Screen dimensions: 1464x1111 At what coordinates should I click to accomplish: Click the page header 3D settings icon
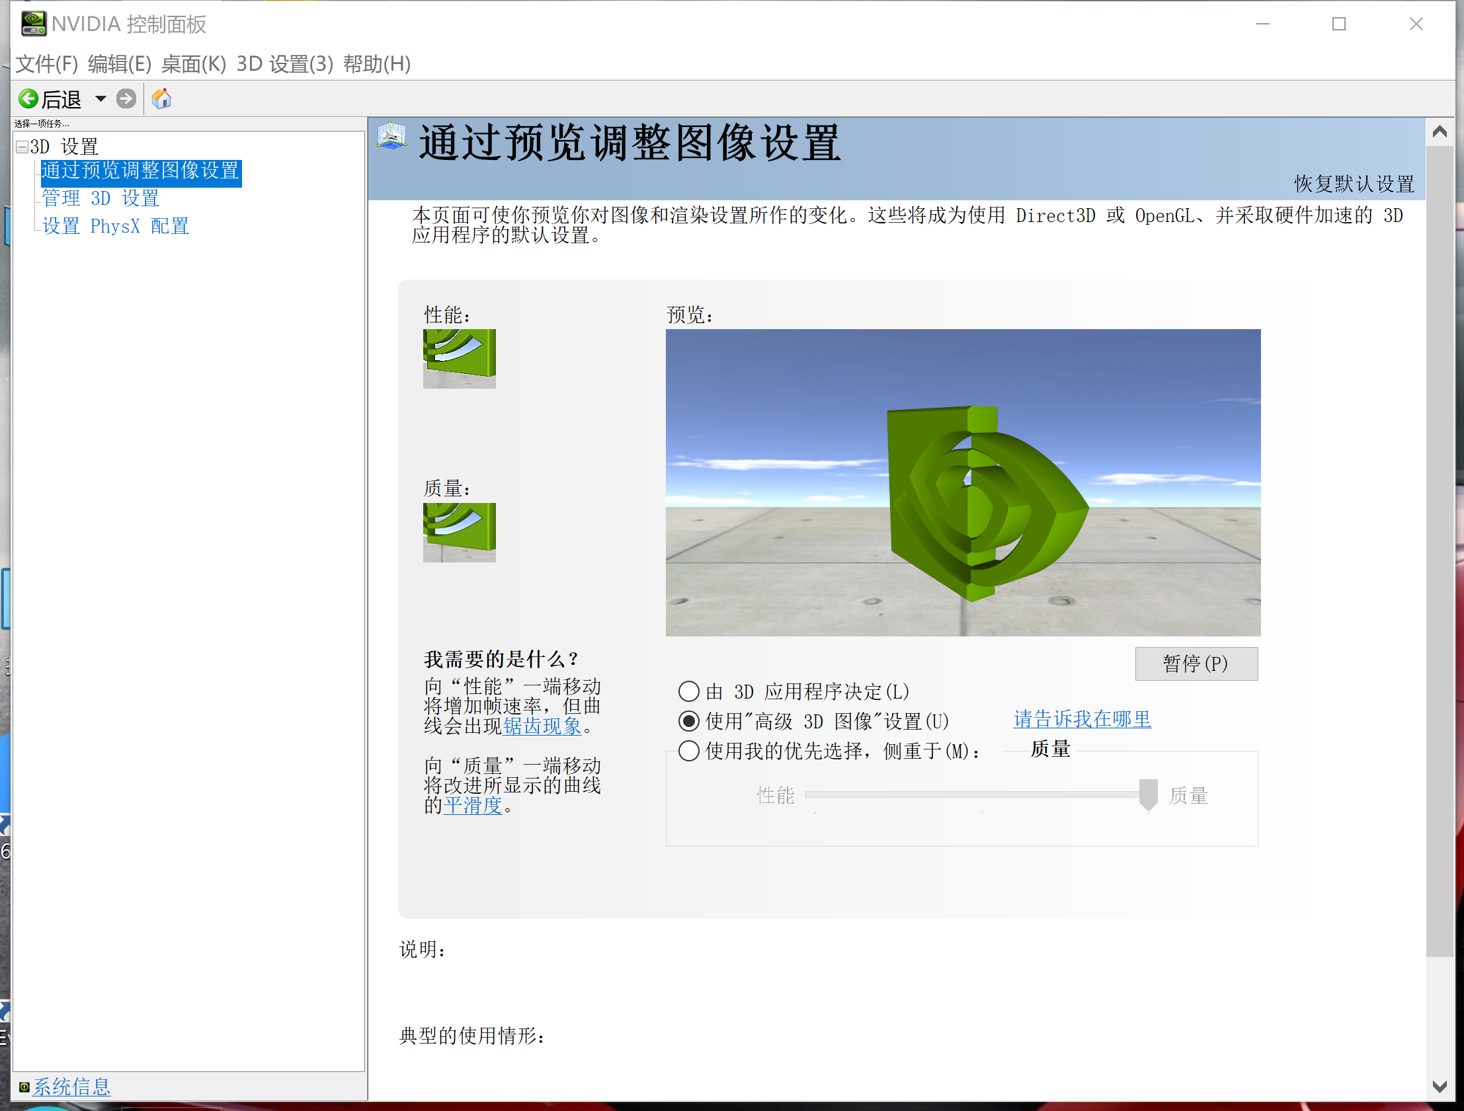click(x=392, y=135)
